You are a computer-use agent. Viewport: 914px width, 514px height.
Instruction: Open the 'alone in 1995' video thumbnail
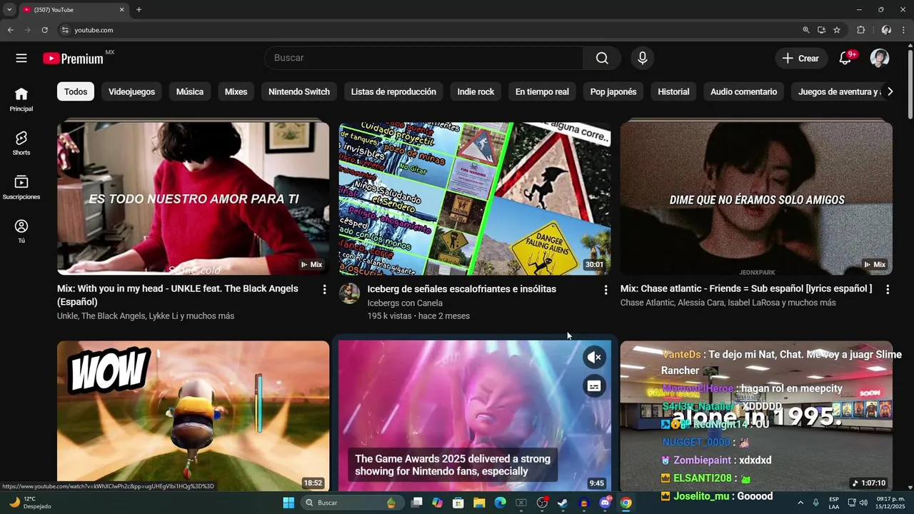(756, 415)
